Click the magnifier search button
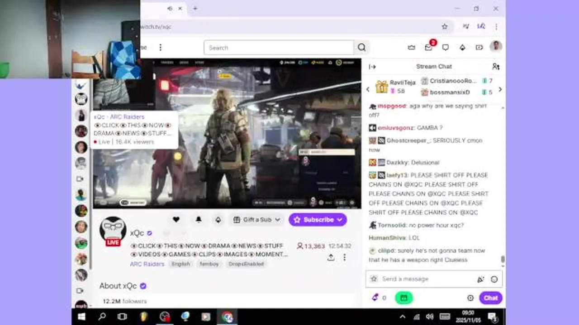This screenshot has height=325, width=579. point(362,47)
